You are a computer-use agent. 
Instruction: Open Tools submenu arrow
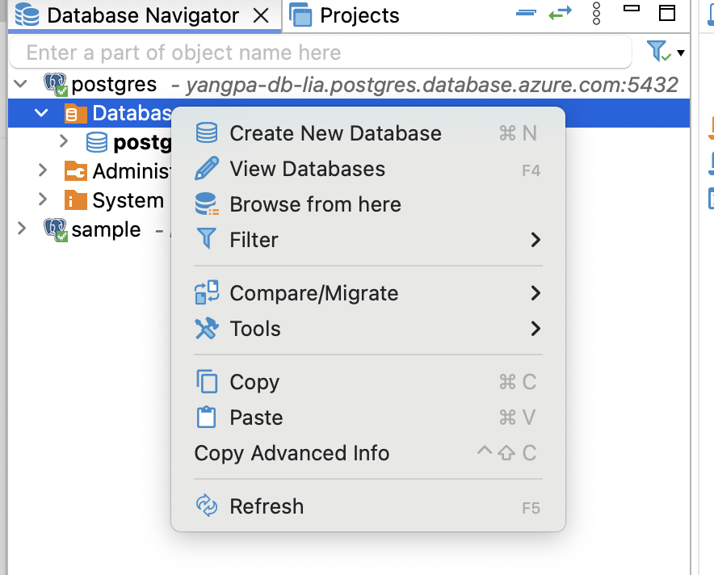tap(535, 328)
